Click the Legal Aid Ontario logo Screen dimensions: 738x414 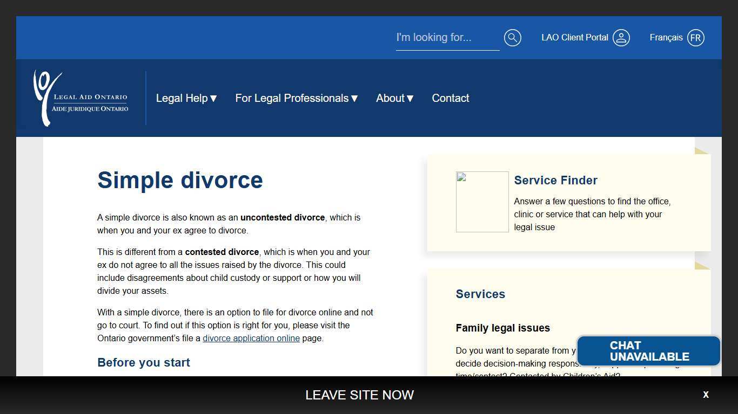click(x=80, y=98)
